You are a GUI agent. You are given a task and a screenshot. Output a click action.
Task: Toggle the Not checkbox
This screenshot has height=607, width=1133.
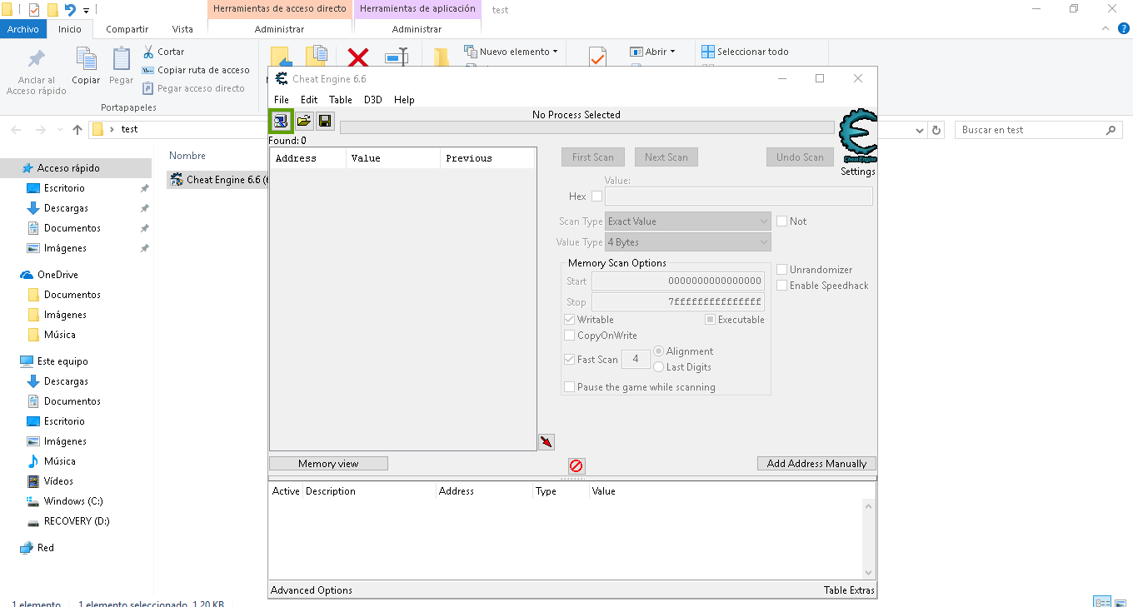782,221
